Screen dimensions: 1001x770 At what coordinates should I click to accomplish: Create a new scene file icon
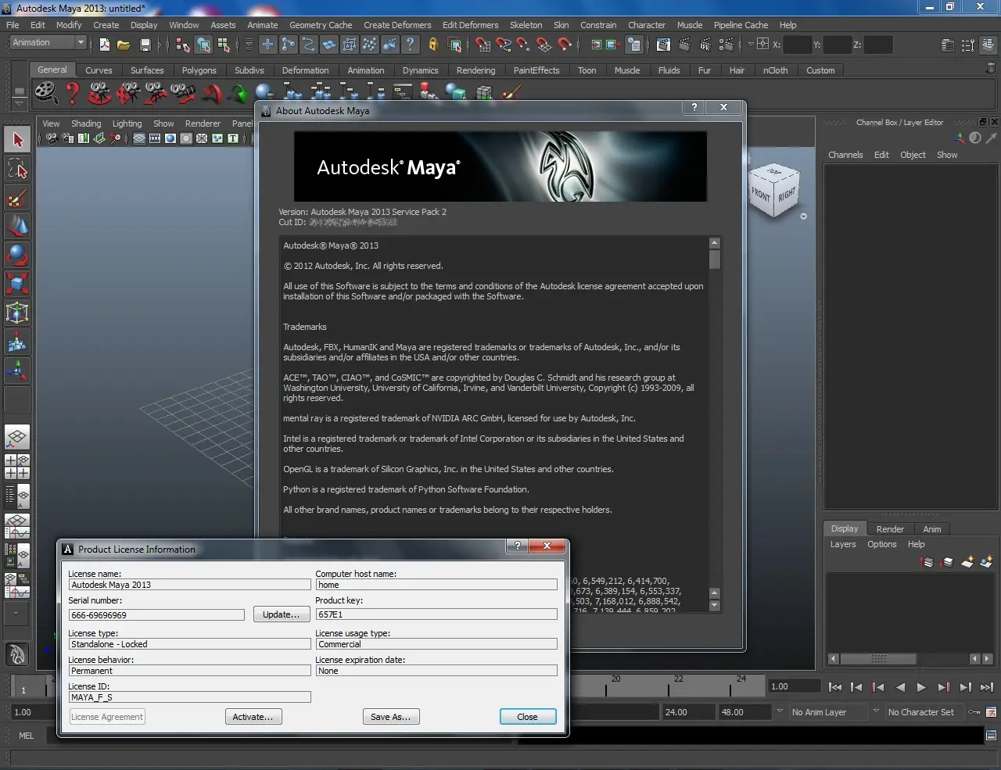pos(105,45)
